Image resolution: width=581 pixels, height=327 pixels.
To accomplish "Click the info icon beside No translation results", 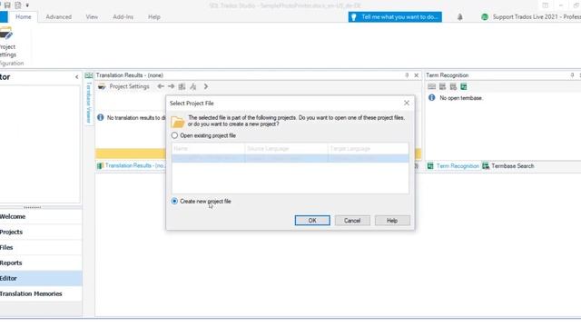I will click(101, 117).
